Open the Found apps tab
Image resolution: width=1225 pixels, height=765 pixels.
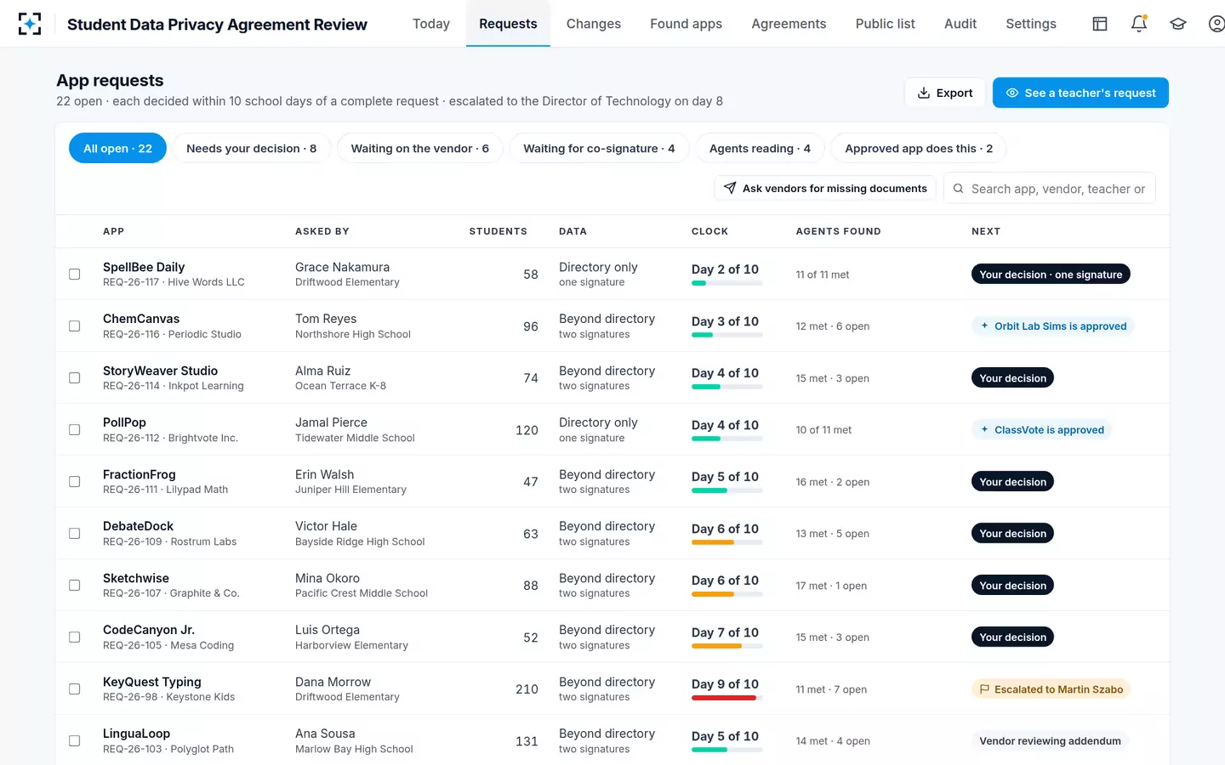pyautogui.click(x=686, y=24)
